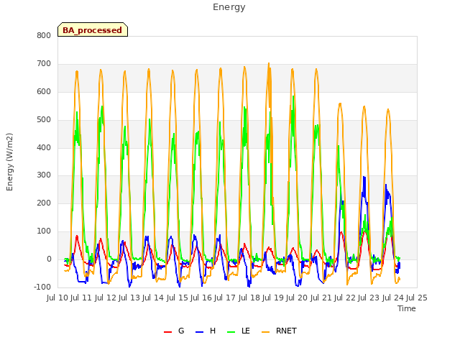460x345 pixels.
Task: Click the 300 y-axis tick label
Action: pos(44,175)
